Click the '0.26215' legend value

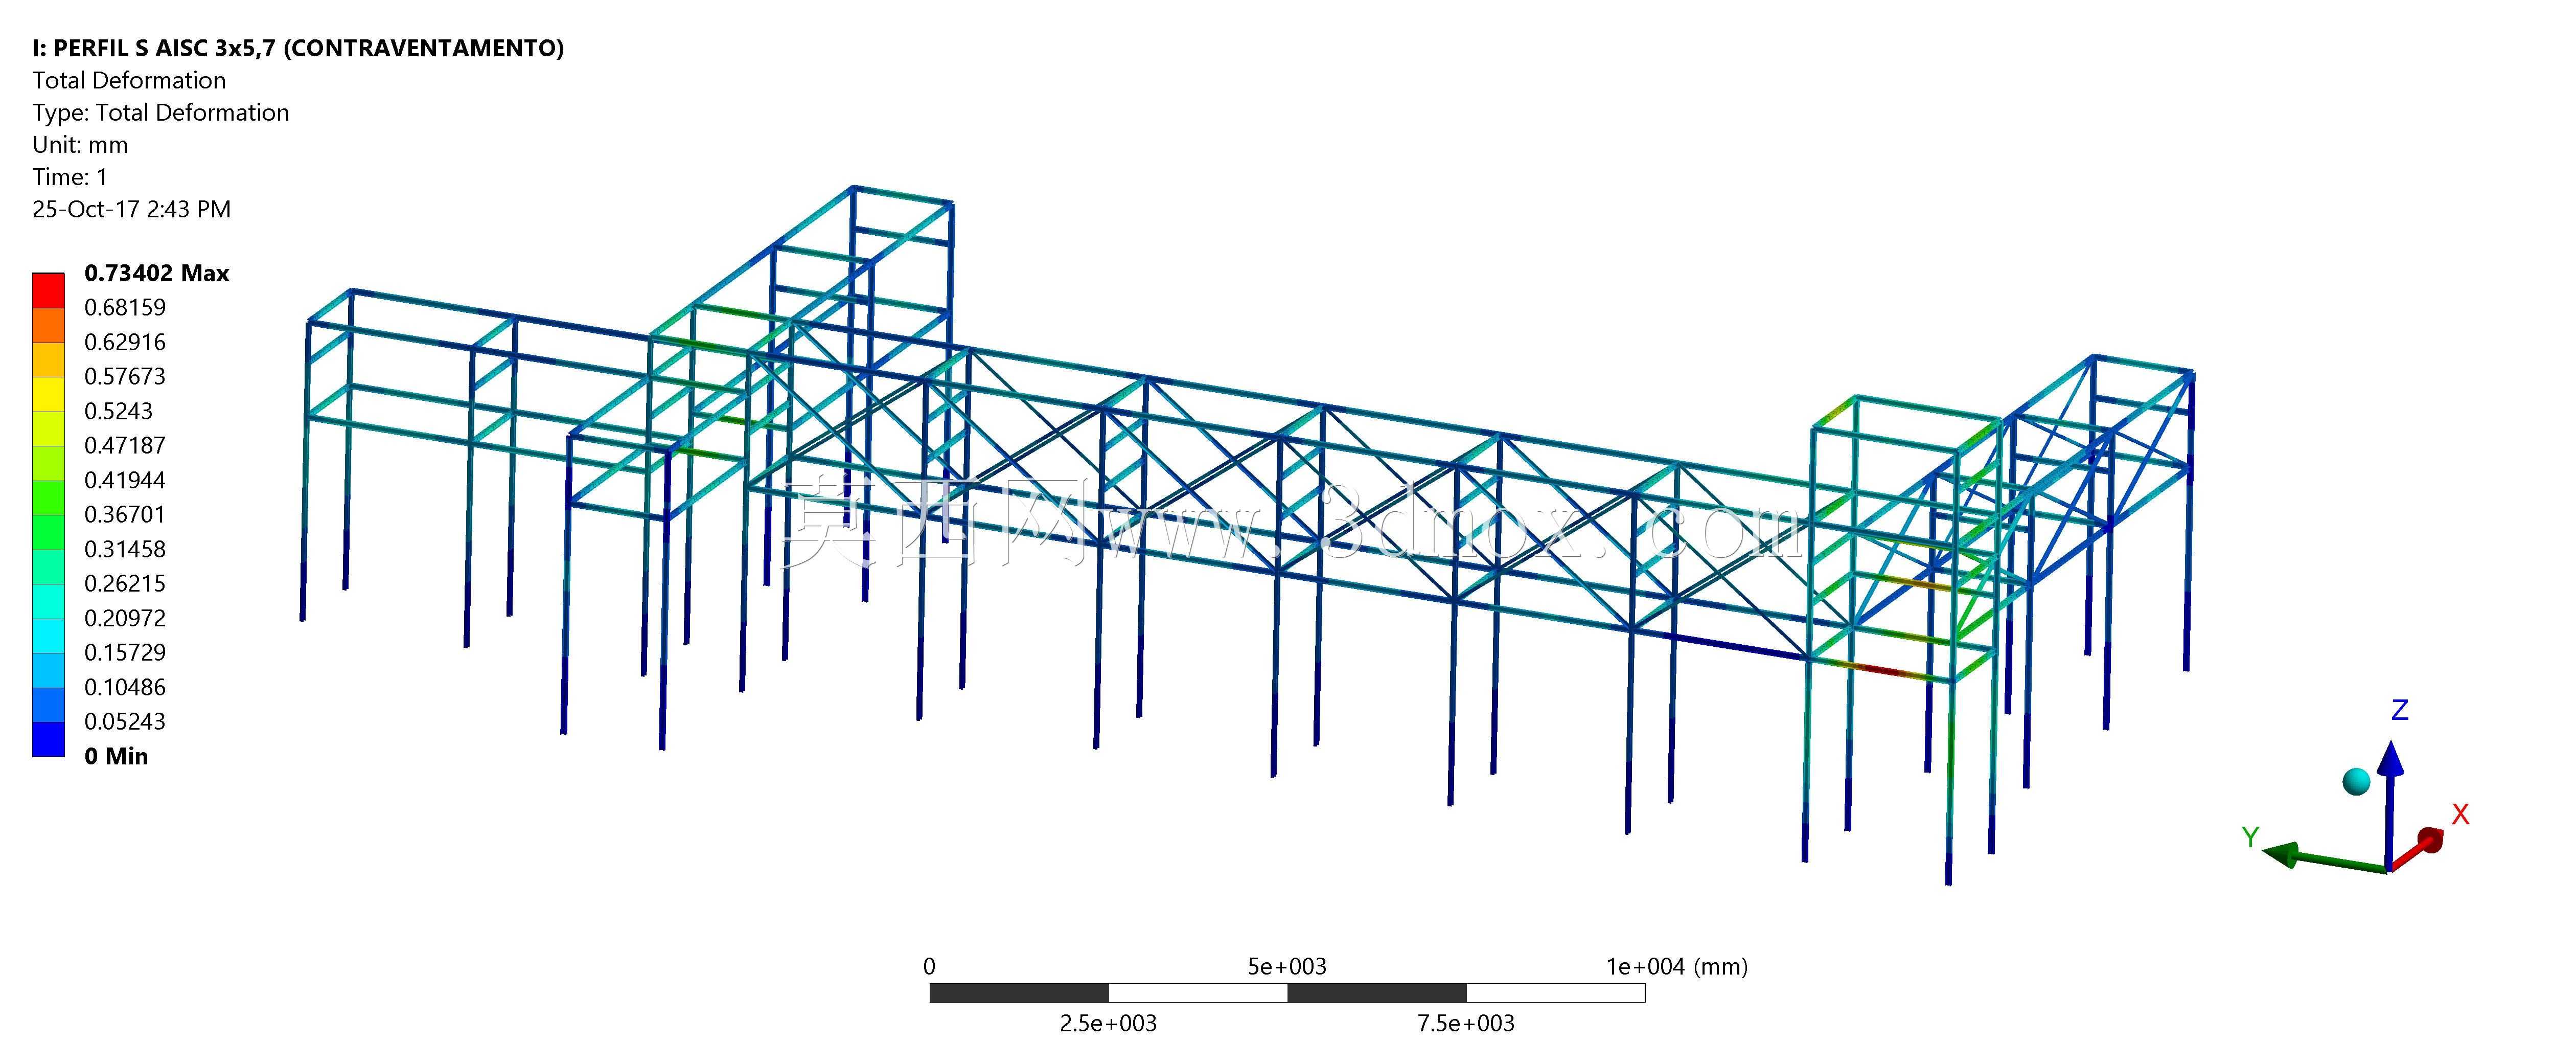click(125, 583)
